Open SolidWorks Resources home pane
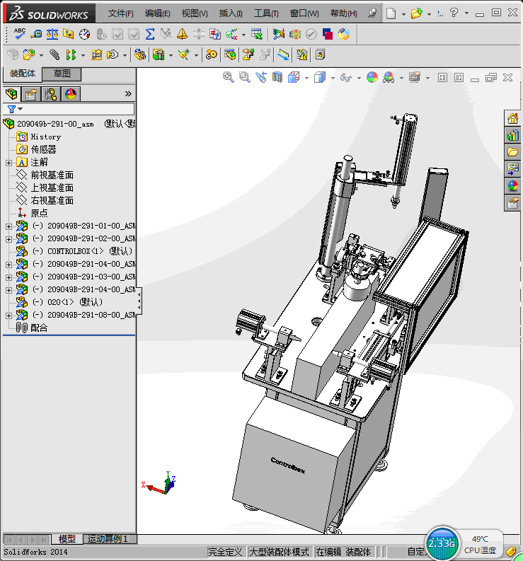 pos(512,118)
